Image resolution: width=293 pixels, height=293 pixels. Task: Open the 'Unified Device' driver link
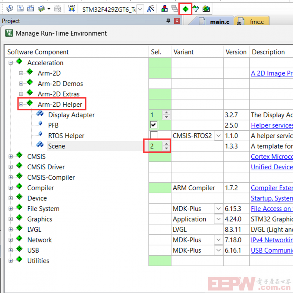click(x=272, y=167)
